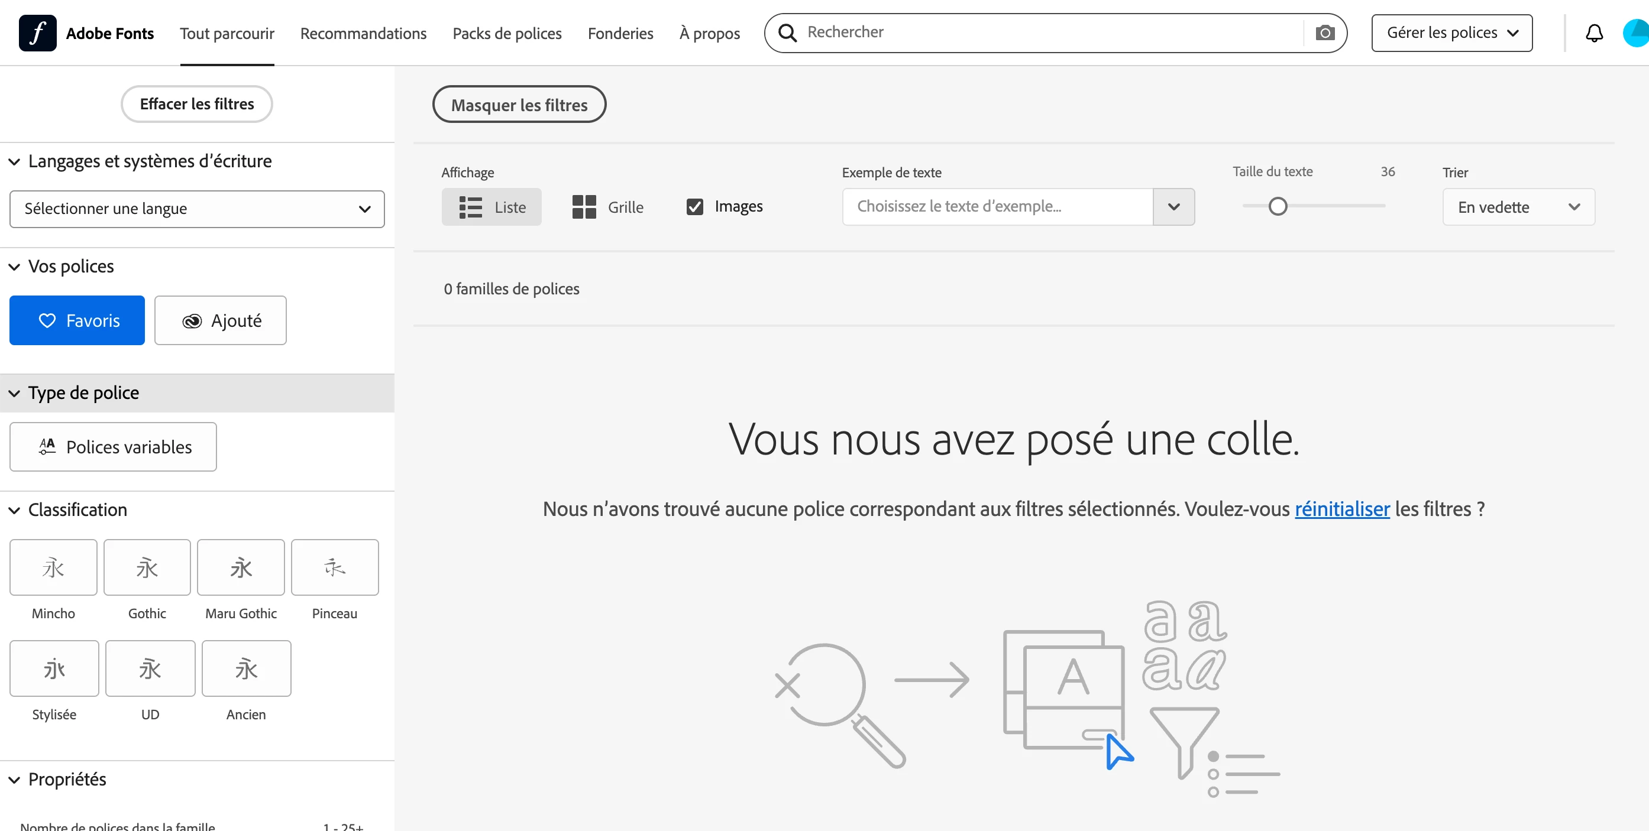Screen dimensions: 1649x831
Task: Select the Mincho classification icon
Action: point(53,567)
